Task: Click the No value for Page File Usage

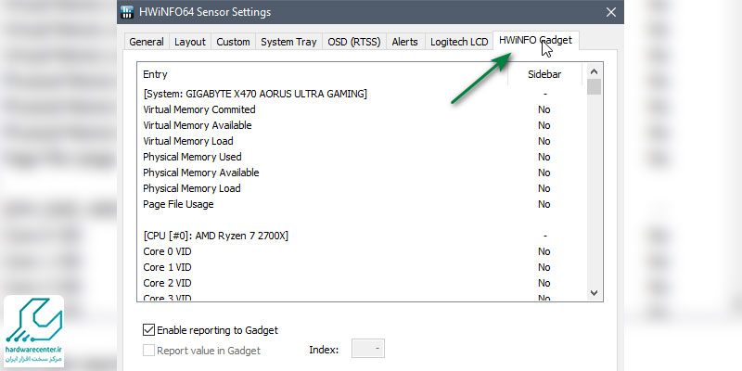Action: pyautogui.click(x=544, y=204)
